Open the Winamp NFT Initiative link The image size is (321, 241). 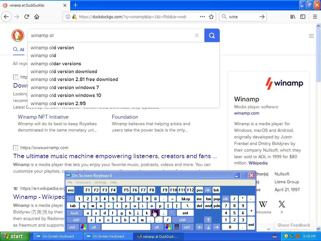click(43, 117)
